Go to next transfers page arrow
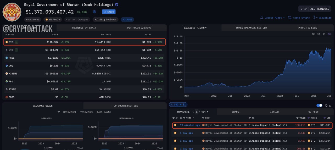This screenshot has height=150, width=335. tap(207, 112)
